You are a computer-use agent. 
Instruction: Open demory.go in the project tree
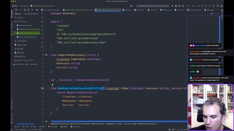(x=20, y=45)
